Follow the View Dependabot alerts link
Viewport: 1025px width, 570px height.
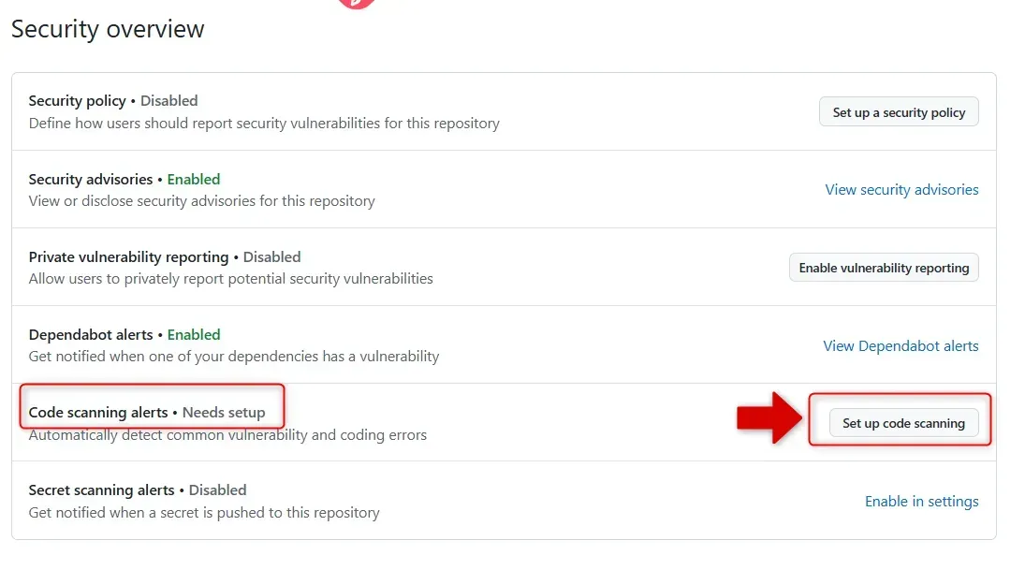tap(901, 346)
